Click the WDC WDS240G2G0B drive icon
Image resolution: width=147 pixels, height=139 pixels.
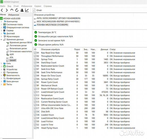(35, 22)
